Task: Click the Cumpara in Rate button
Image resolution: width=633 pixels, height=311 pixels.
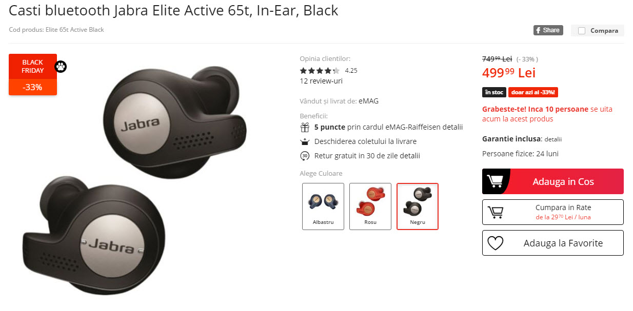Action: click(553, 212)
